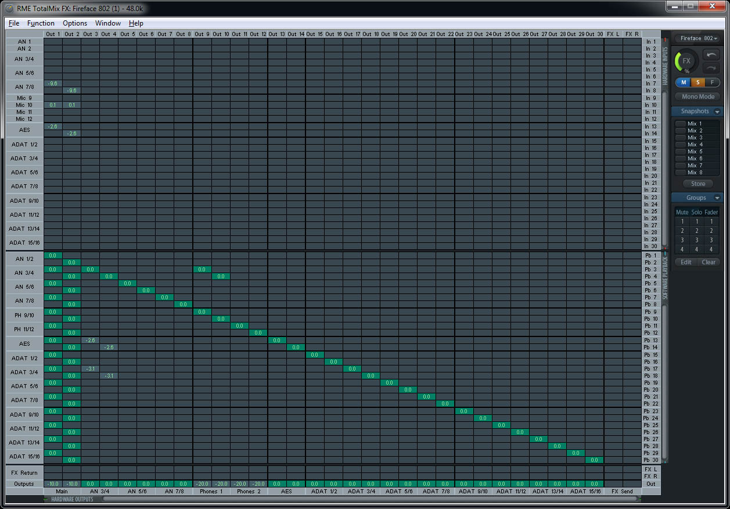Select Fader group 3
Viewport: 730px width, 509px height.
[x=711, y=240]
